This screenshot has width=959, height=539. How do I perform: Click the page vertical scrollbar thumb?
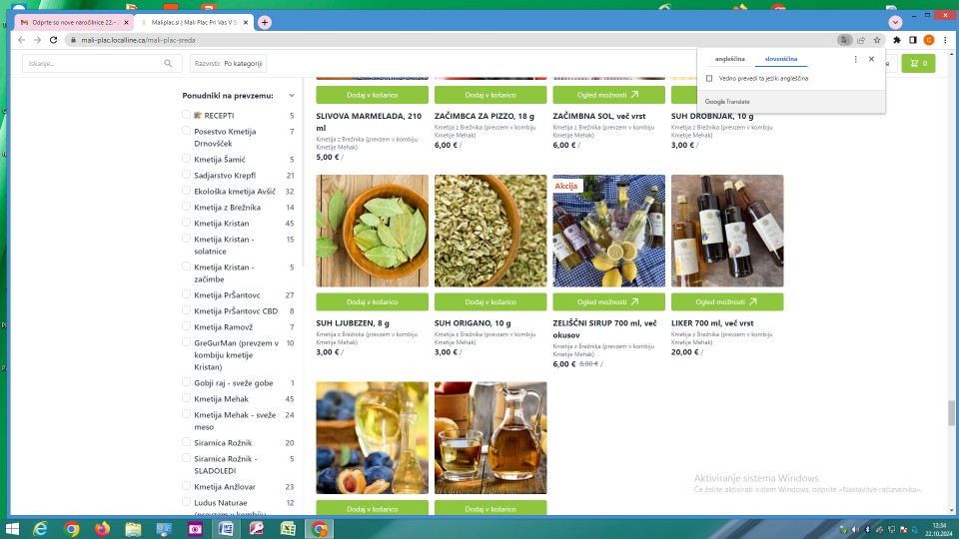tap(951, 413)
